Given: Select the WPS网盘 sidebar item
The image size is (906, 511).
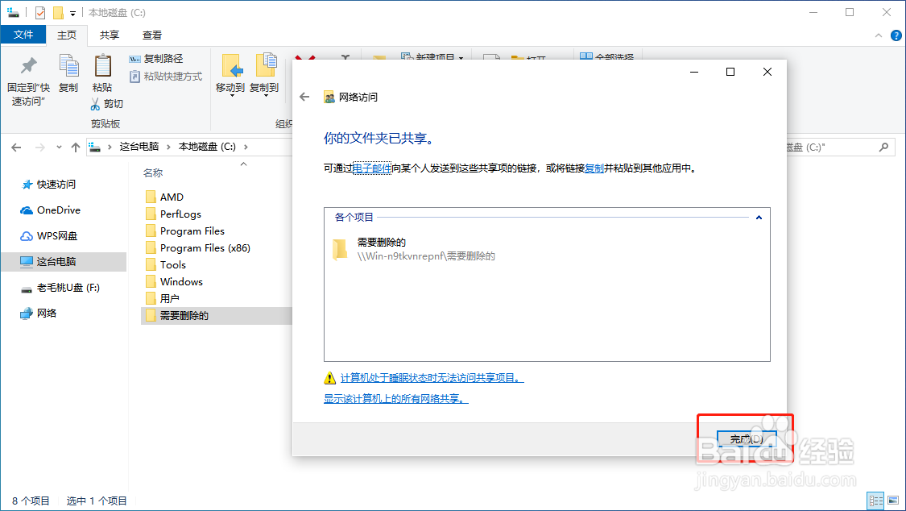Looking at the screenshot, I should tap(53, 235).
